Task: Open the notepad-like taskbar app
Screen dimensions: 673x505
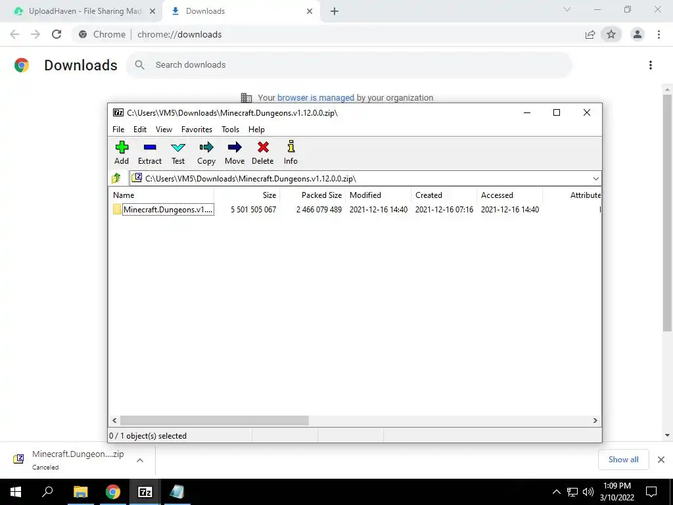Action: [176, 492]
